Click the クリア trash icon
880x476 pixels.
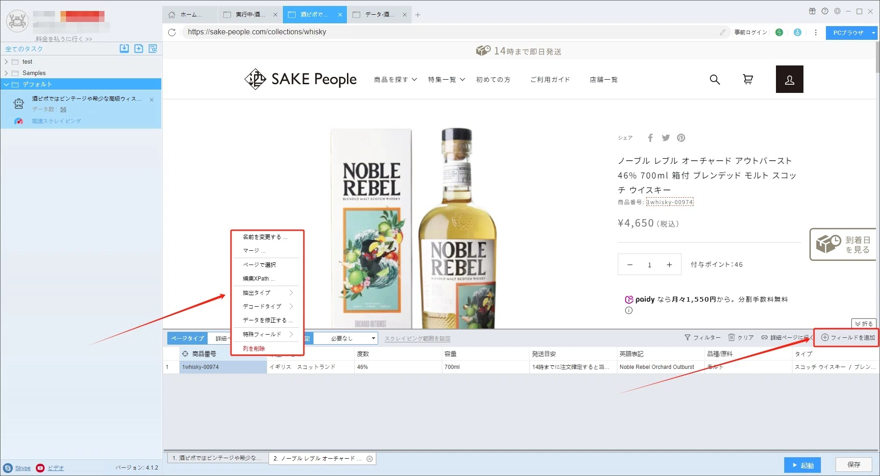[731, 337]
